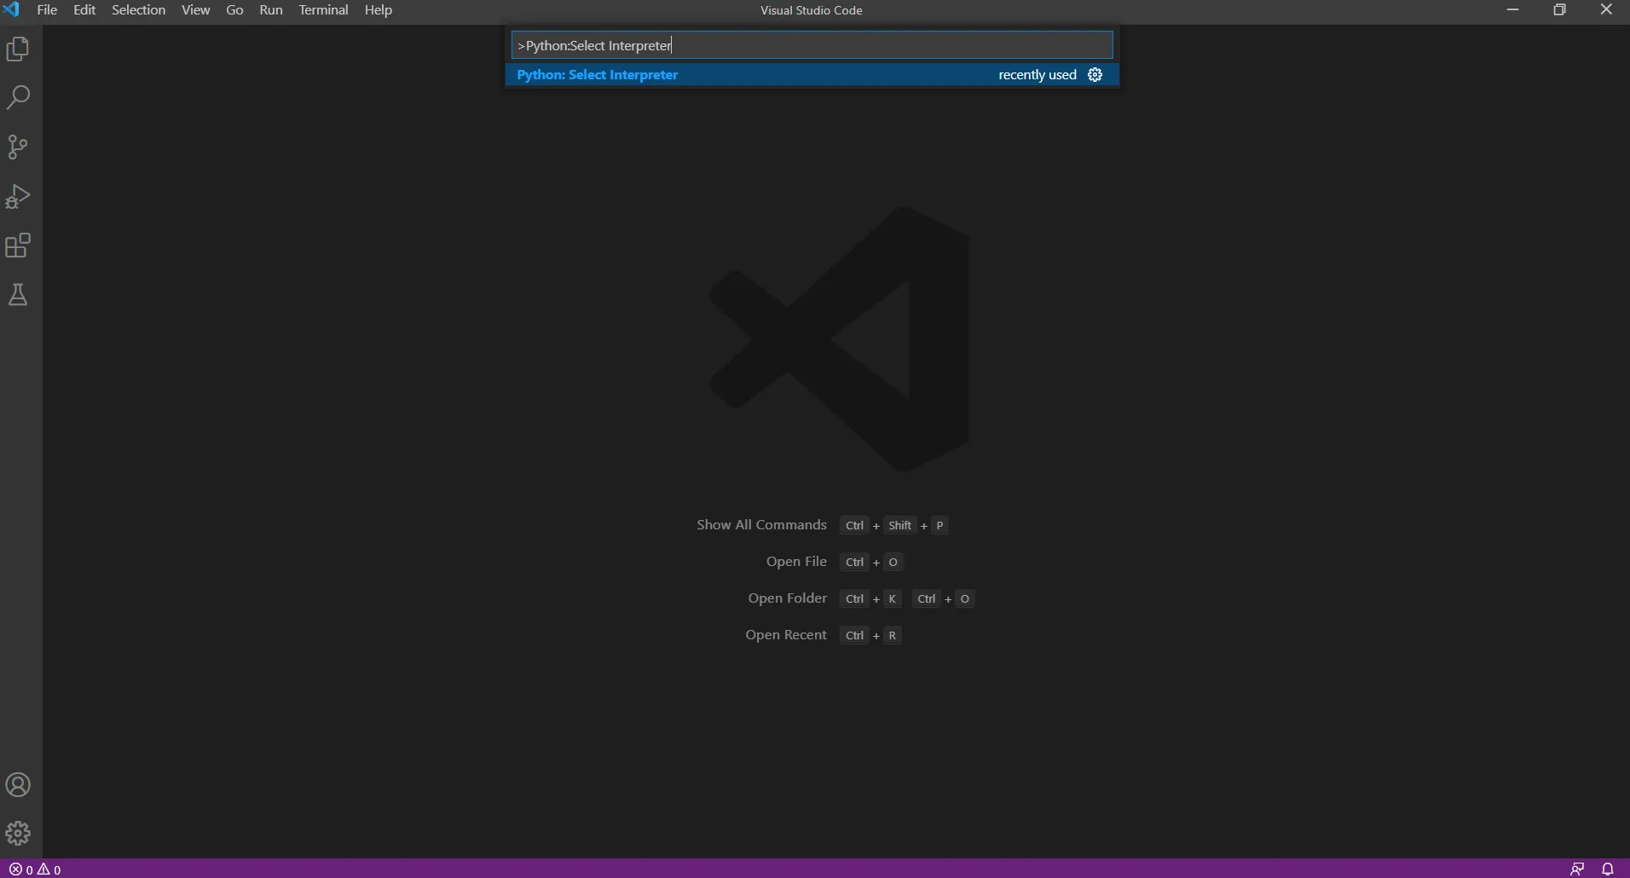Open the Search view in activity bar
The width and height of the screenshot is (1630, 878).
point(18,97)
